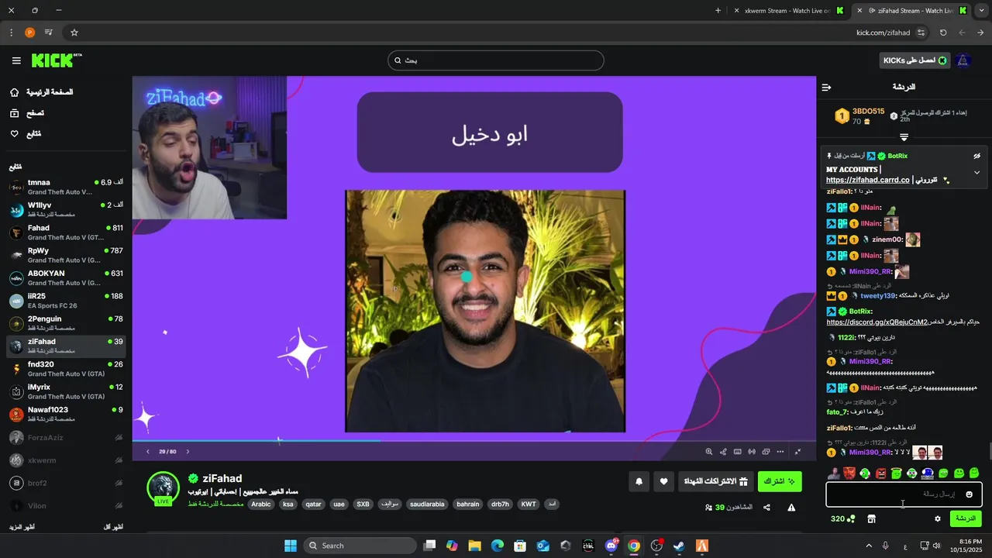Screen dimensions: 992x558
Task: Open the hamburger menu beside the Kick logo
Action: tap(16, 60)
